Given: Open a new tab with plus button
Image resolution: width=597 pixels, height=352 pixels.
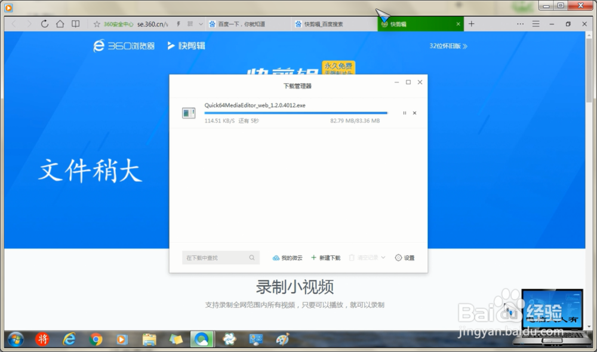Looking at the screenshot, I should pos(472,24).
